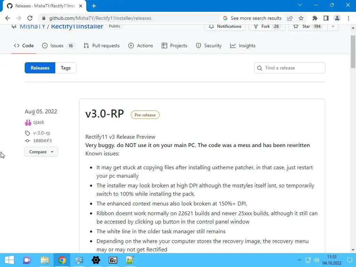The height and width of the screenshot is (267, 356).
Task: Click the forward navigation arrow
Action: pyautogui.click(x=19, y=18)
